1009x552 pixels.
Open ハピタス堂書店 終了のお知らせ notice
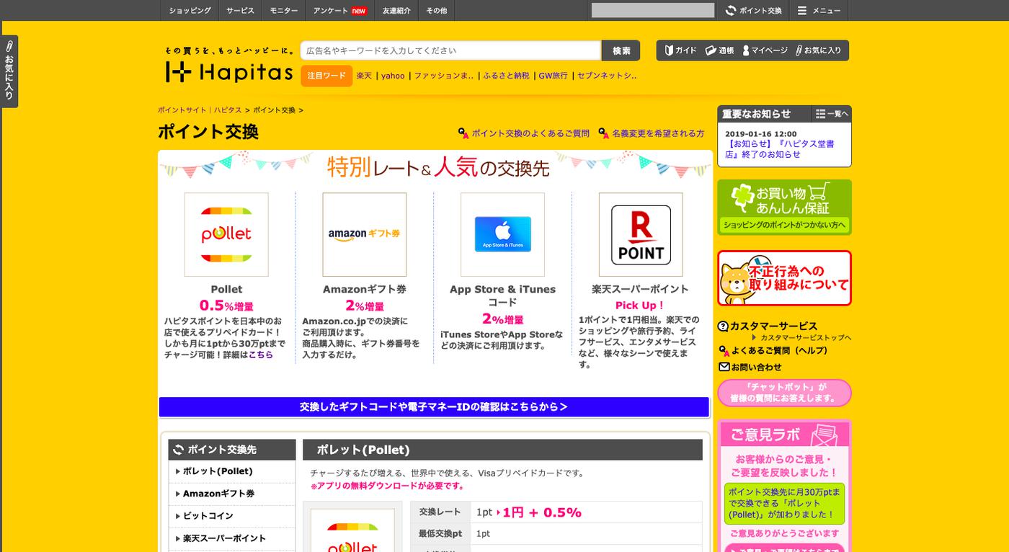pos(779,149)
